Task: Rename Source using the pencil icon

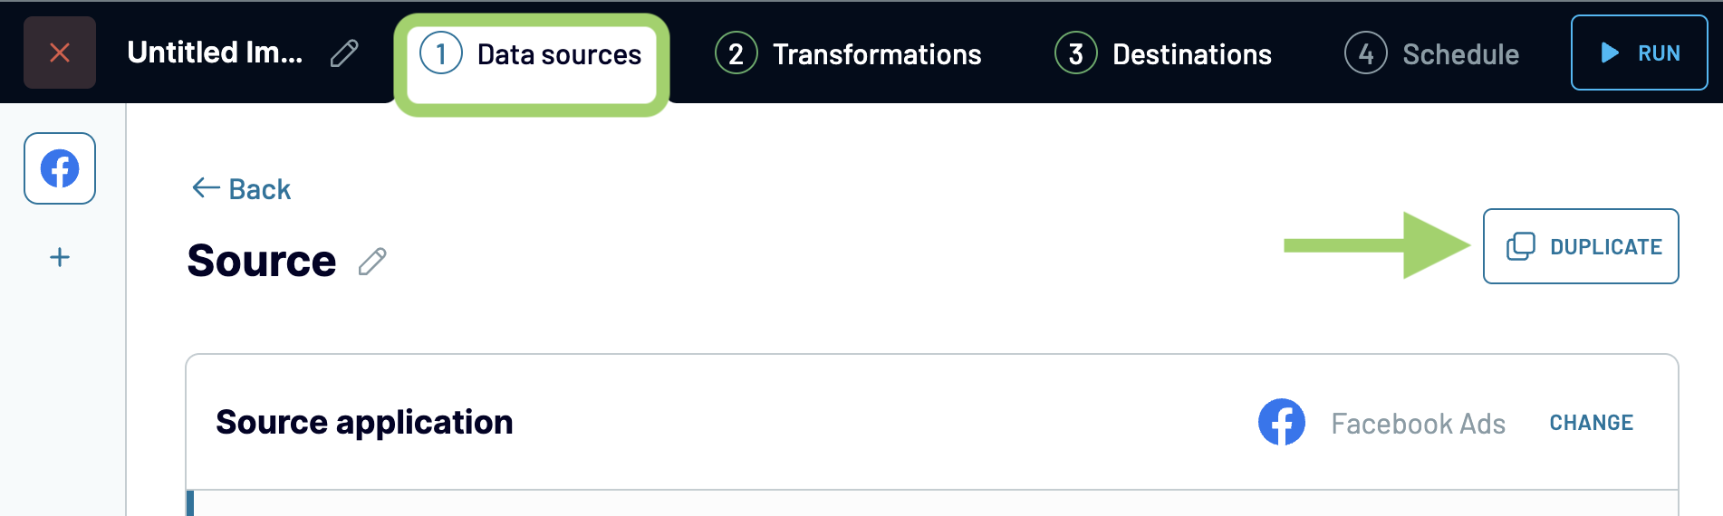Action: (372, 262)
